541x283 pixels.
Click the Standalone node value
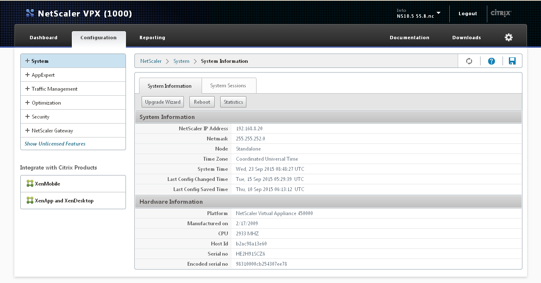coord(249,149)
